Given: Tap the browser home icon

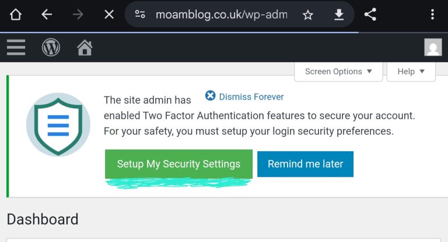Looking at the screenshot, I should (x=16, y=15).
